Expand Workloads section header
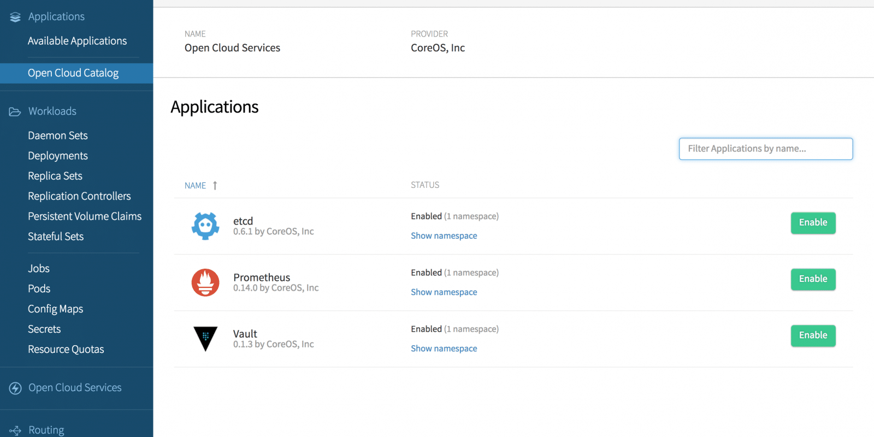The height and width of the screenshot is (437, 874). [x=52, y=111]
